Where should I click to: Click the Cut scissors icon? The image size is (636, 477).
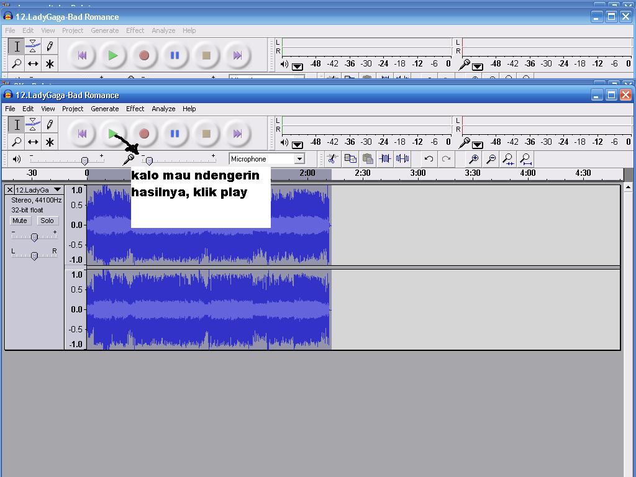332,158
